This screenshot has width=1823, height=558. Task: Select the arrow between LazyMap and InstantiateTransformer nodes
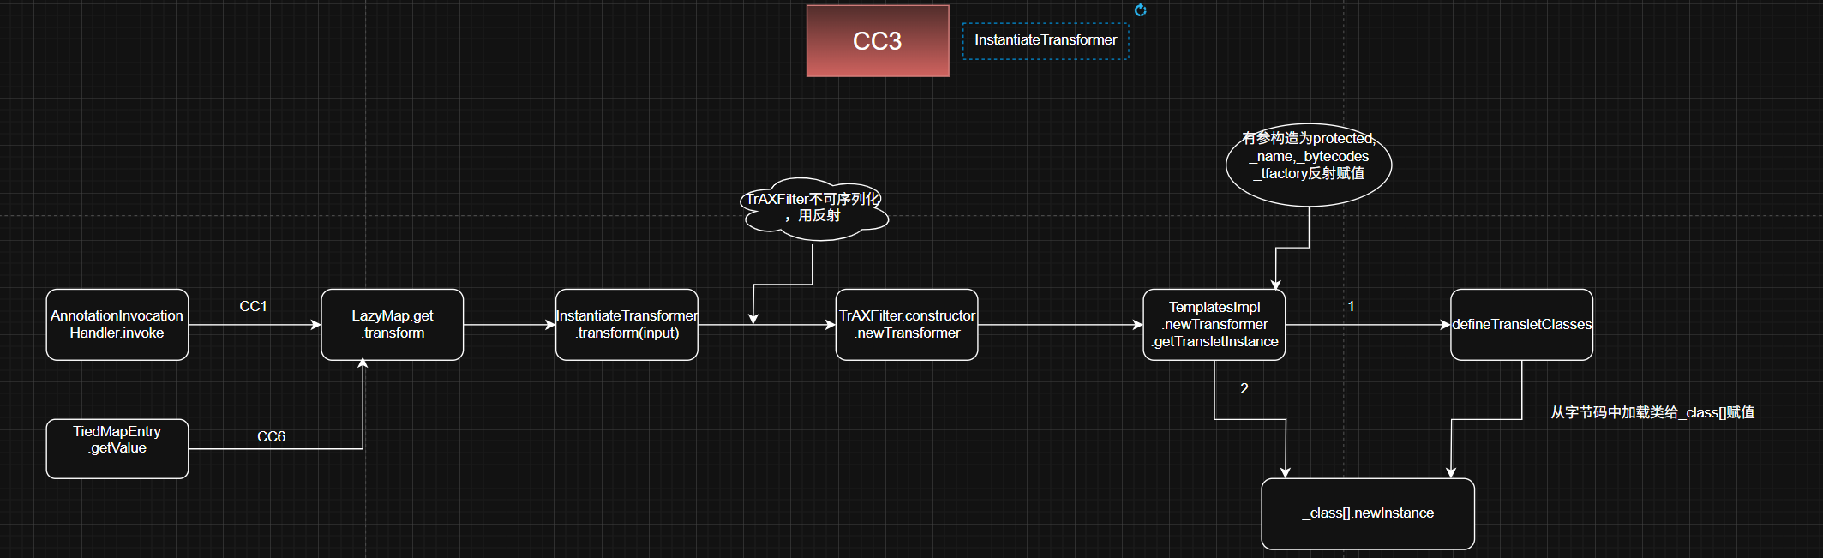point(508,325)
